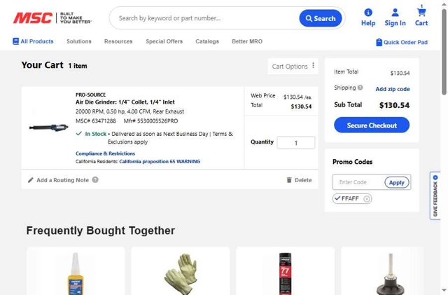Click the Sign In person icon
Image resolution: width=448 pixels, height=295 pixels.
(395, 13)
